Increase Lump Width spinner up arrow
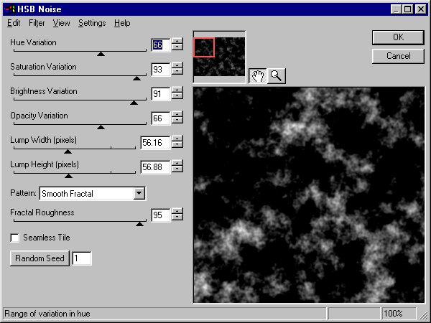 point(177,139)
